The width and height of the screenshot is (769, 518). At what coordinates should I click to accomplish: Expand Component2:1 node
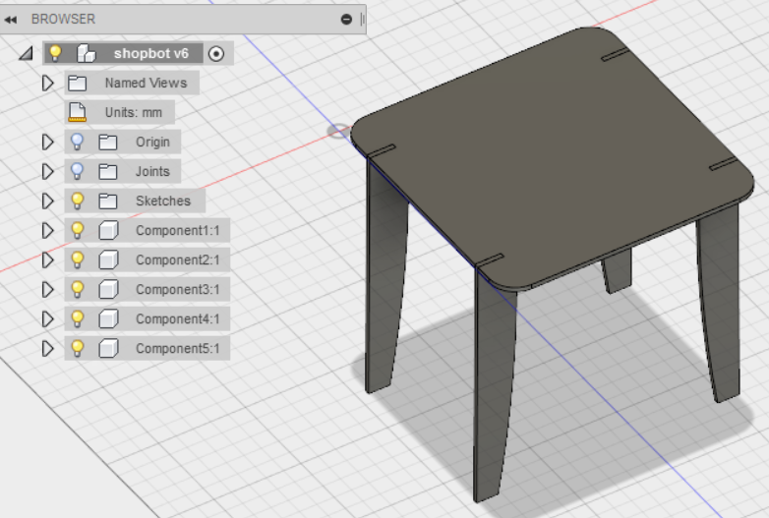coord(47,259)
